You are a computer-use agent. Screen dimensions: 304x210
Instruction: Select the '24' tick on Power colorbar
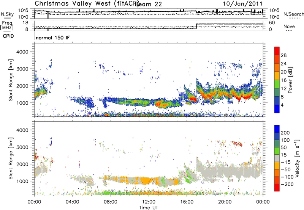[283, 64]
